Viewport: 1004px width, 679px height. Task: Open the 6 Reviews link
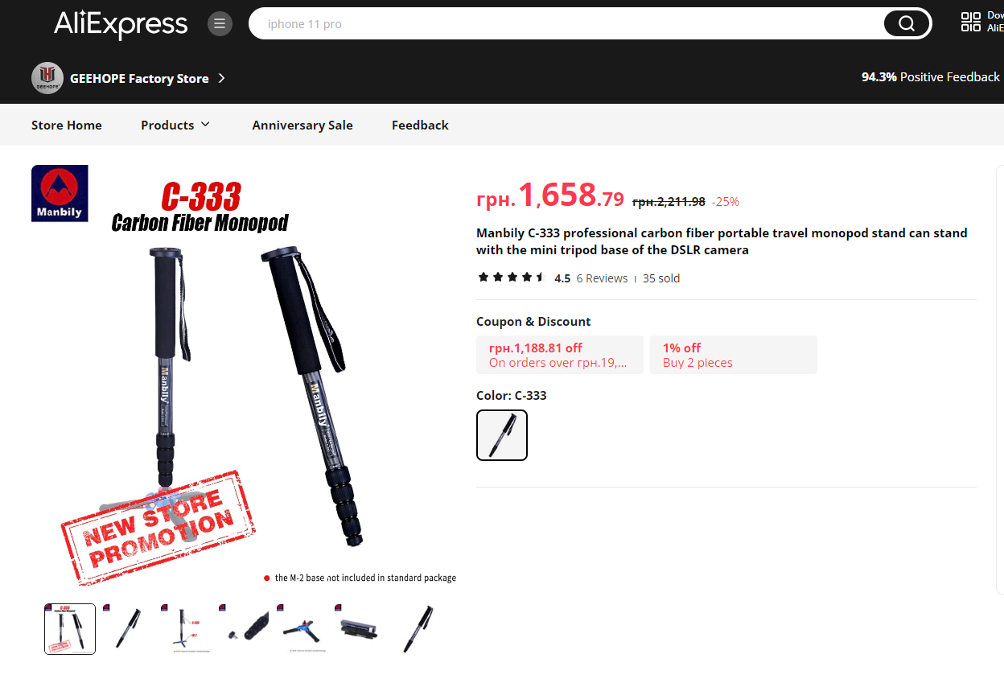(602, 278)
